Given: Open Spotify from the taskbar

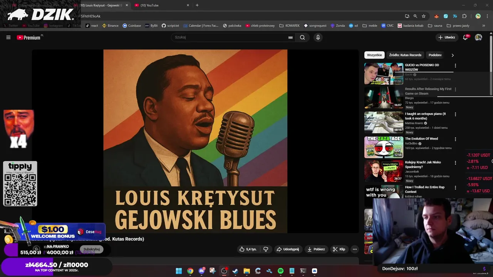Looking at the screenshot, I should (280, 271).
